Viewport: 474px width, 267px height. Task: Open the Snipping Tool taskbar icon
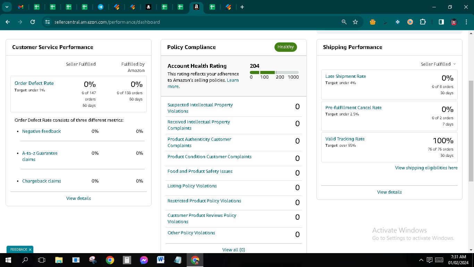coord(93,260)
